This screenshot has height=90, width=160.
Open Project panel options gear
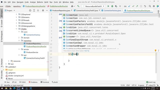point(43,10)
